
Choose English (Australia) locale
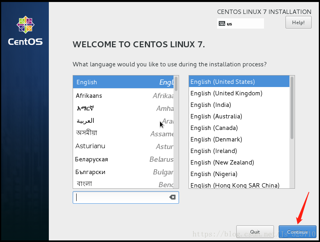pyautogui.click(x=239, y=116)
